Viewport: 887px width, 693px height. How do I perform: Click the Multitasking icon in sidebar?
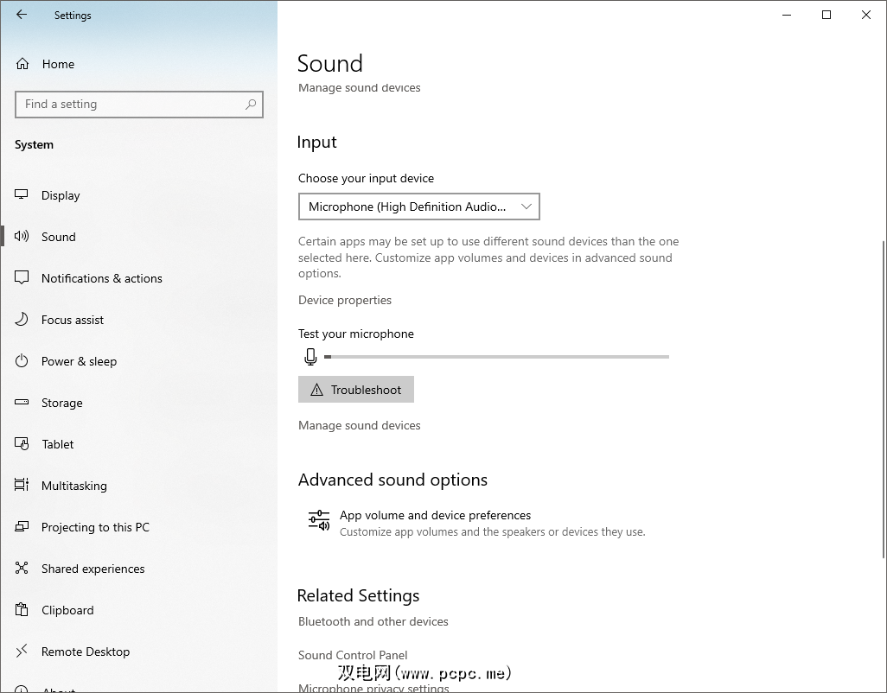(x=22, y=486)
